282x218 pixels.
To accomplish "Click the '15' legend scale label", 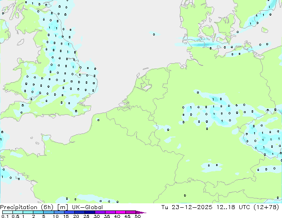I will (66, 216).
